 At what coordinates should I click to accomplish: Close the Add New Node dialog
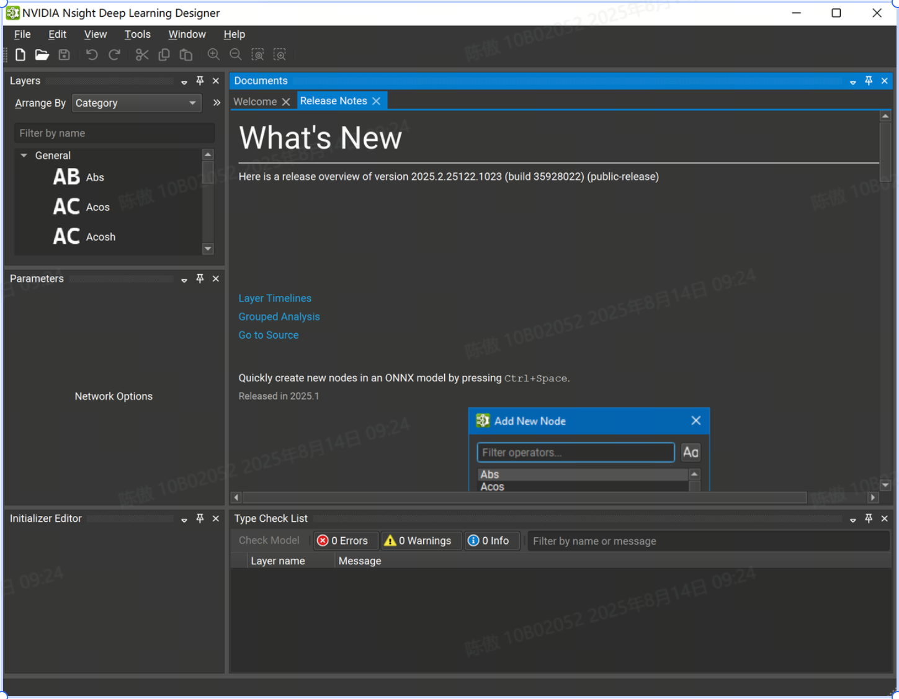(696, 421)
